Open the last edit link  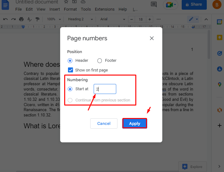pos(135,9)
